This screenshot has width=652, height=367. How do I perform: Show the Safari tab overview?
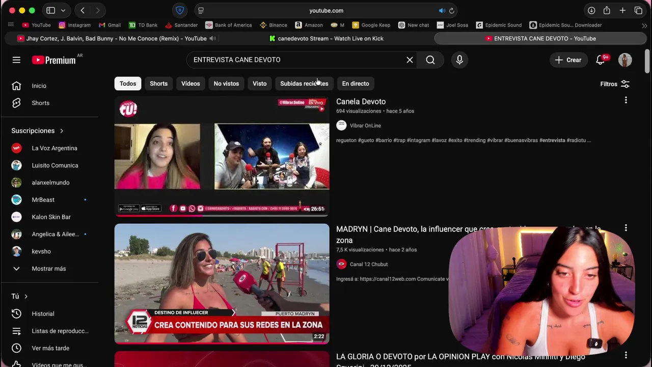(638, 10)
